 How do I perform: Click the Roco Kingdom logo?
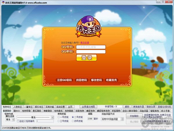tap(88, 27)
